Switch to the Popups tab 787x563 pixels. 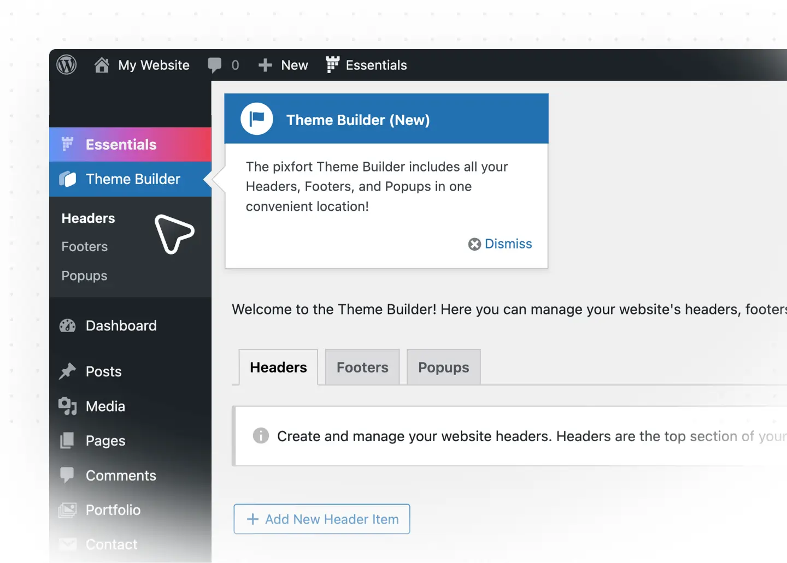(x=443, y=367)
